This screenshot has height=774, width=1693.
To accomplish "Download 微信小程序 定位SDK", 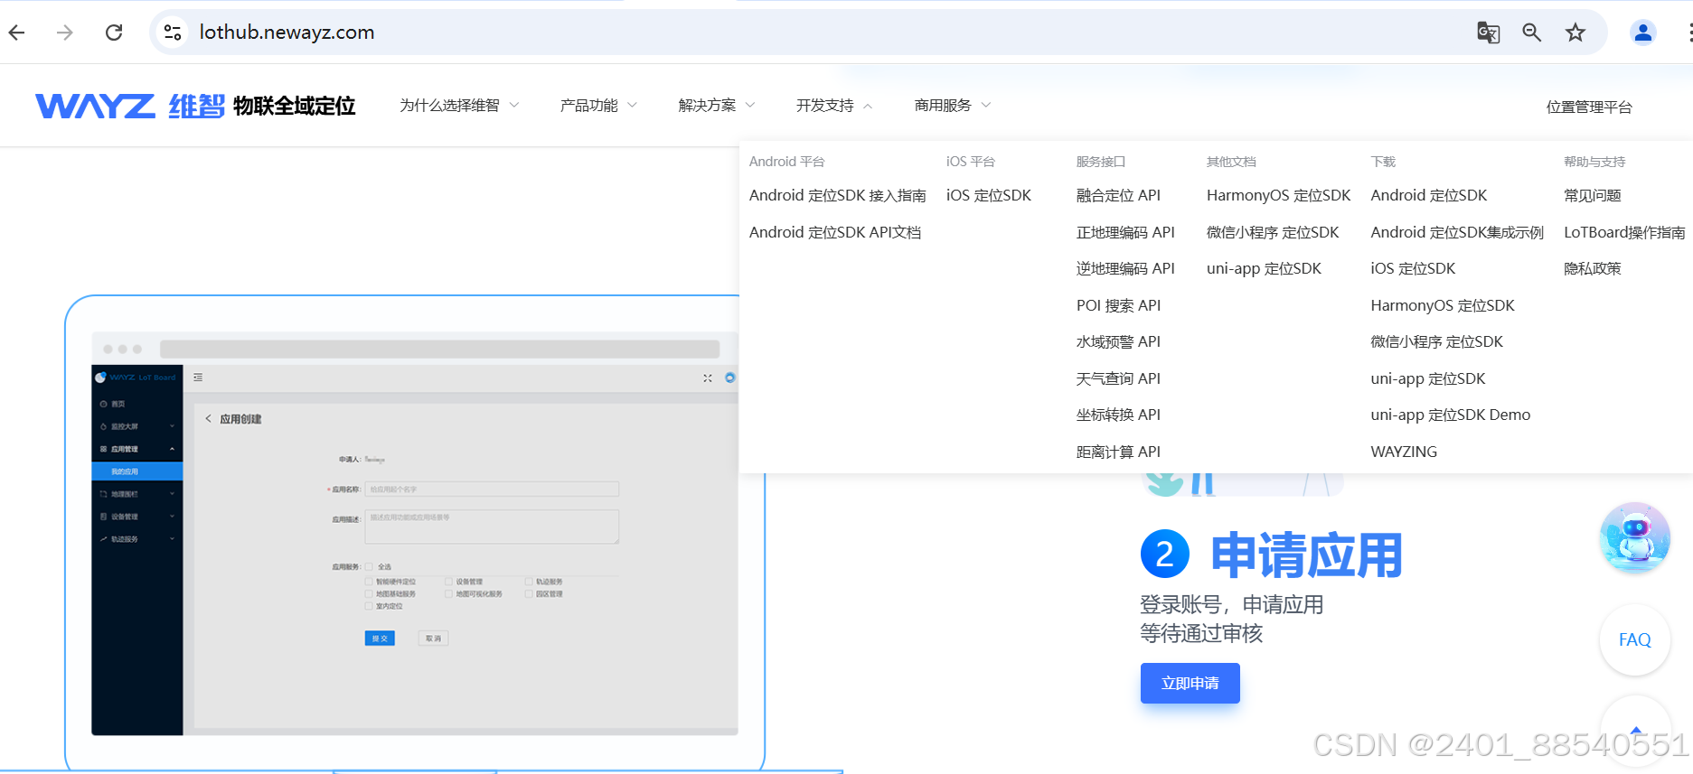I will tap(1436, 341).
